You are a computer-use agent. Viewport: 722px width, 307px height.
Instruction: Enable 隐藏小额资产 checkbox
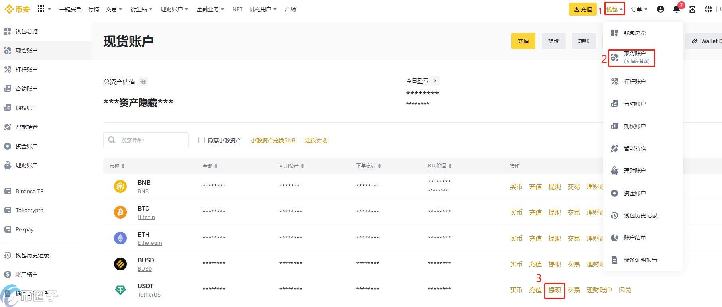[x=201, y=140]
